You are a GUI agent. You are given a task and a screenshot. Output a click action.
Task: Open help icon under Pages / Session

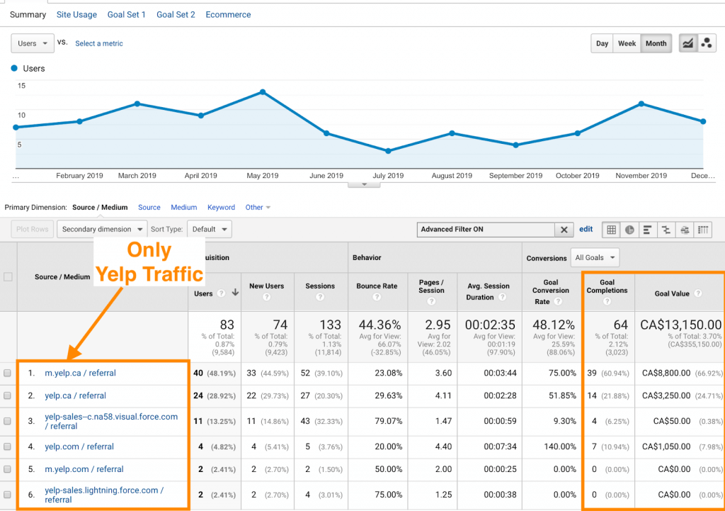[431, 301]
